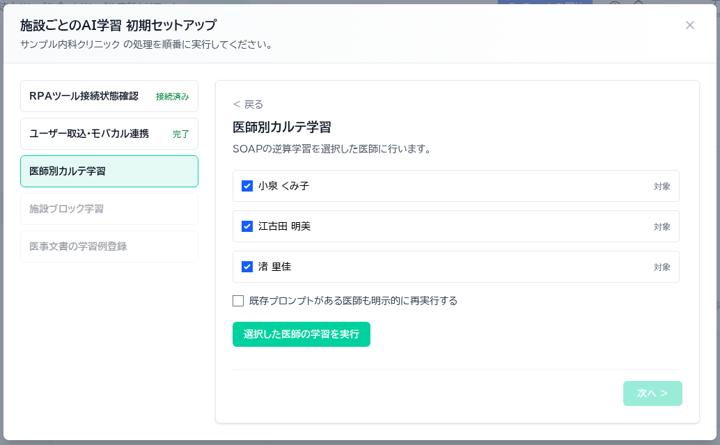Click SOAPの逆算学習 description text
The image size is (720, 445).
click(x=332, y=149)
